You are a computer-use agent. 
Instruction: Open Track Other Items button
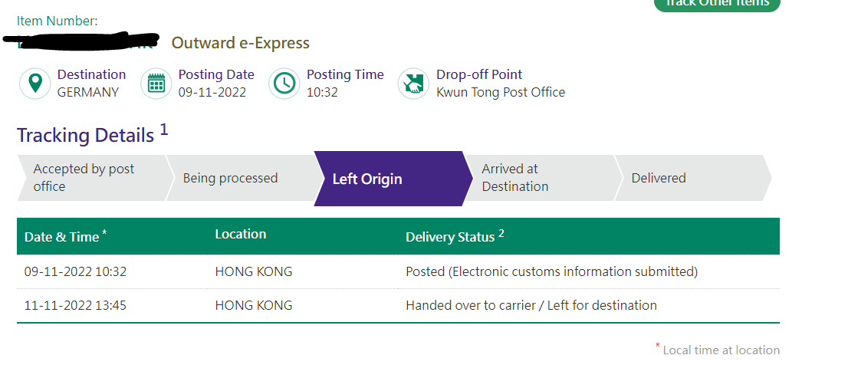pos(717,3)
